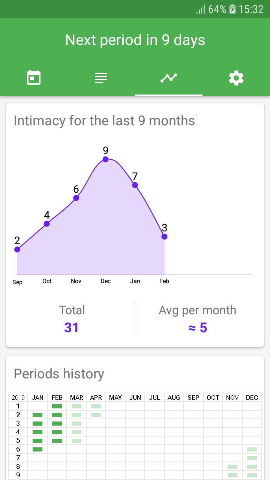Image resolution: width=270 pixels, height=480 pixels.
Task: Select the September point with value 2
Action: (x=17, y=249)
